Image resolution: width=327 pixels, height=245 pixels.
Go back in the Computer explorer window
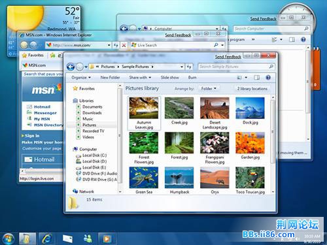[x=124, y=28]
